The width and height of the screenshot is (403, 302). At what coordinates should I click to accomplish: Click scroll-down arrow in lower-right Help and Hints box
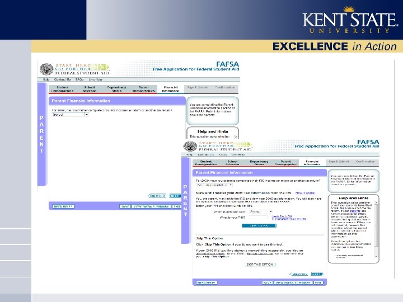coord(376,257)
